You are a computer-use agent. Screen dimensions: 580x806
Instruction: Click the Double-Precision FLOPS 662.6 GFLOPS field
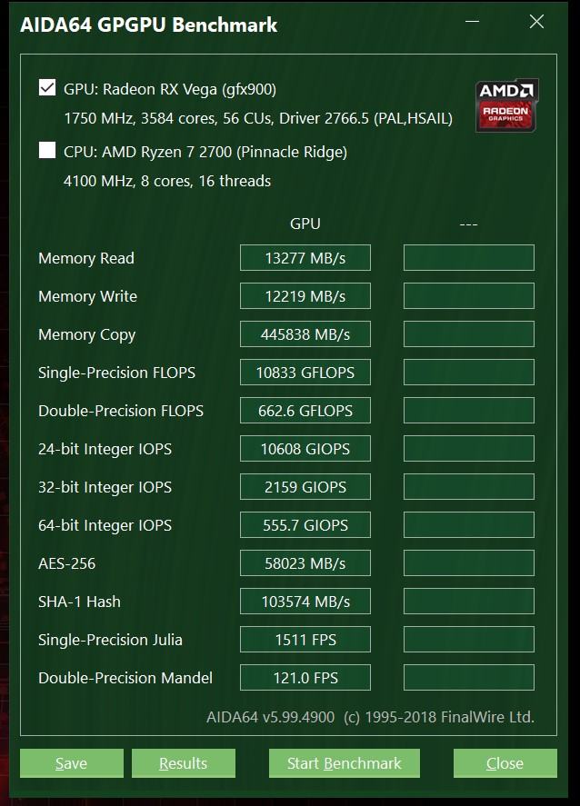point(305,411)
